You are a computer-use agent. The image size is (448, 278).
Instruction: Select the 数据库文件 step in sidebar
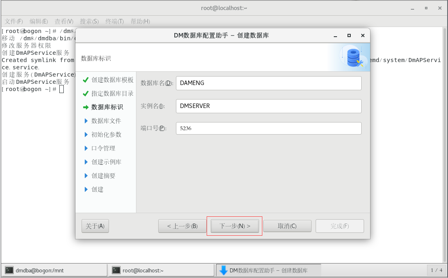pos(106,121)
